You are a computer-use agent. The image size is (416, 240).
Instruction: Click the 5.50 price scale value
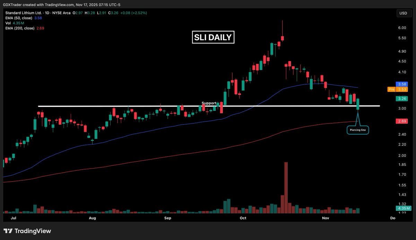coord(402,38)
